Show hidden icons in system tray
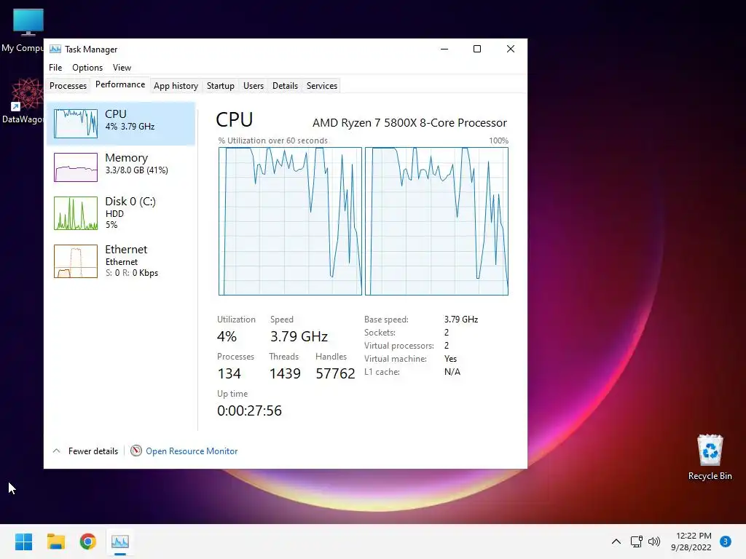 point(616,542)
